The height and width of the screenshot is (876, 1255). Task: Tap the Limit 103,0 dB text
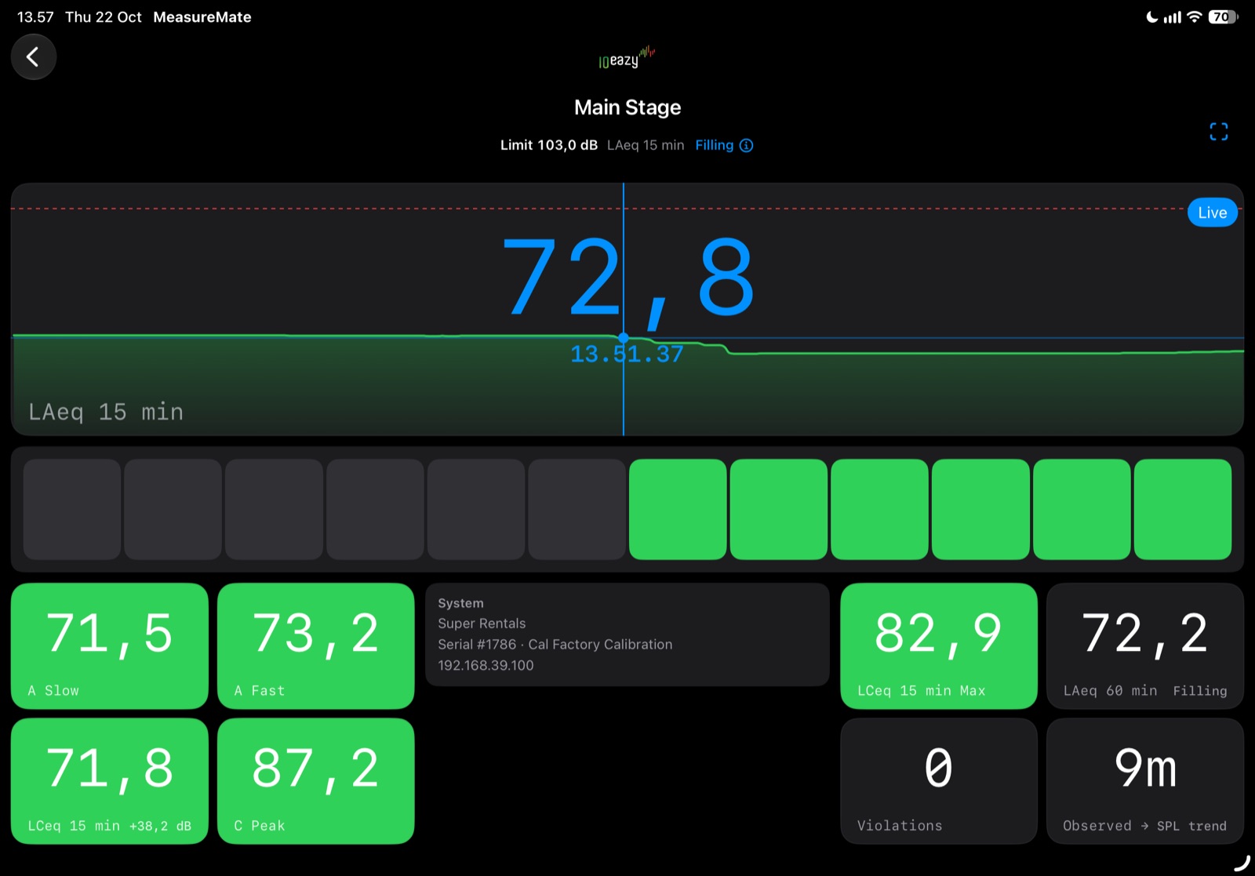coord(549,145)
